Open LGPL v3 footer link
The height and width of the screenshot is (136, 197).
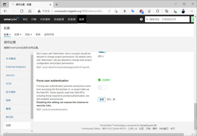(133, 129)
